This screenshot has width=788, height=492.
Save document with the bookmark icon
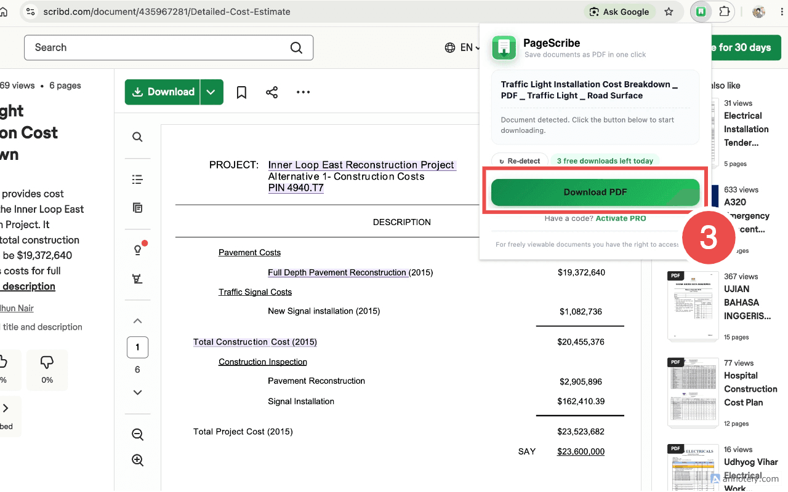click(242, 92)
